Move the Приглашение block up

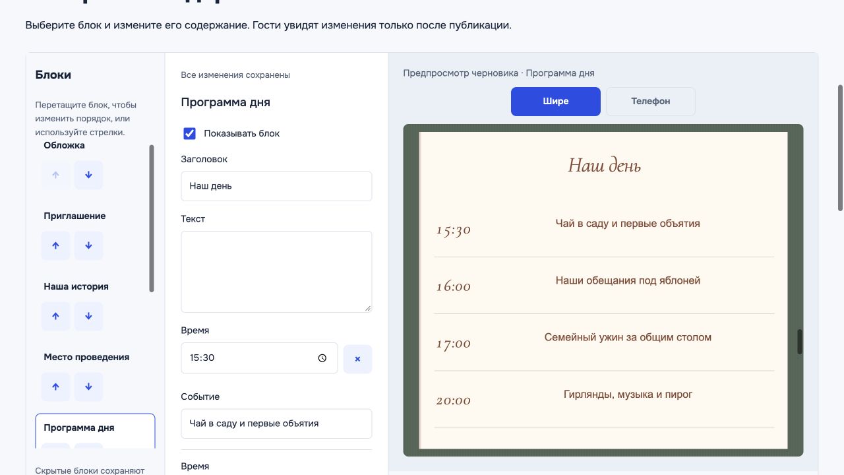(x=55, y=245)
